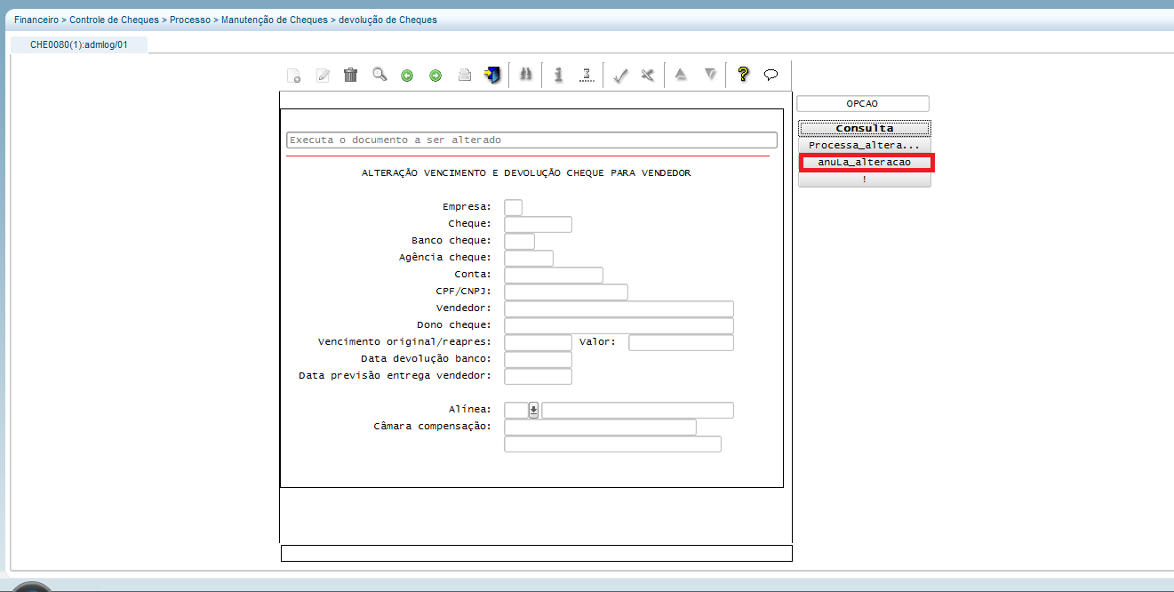Click the edit pencil toolbar icon

pos(323,76)
